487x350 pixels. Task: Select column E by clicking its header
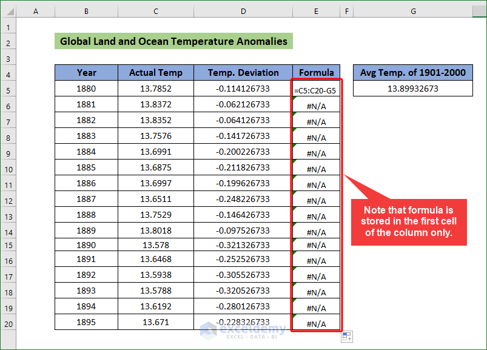(316, 10)
